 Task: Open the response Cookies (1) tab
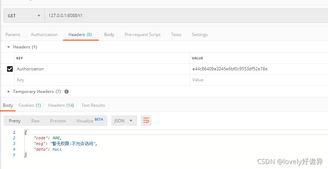(30, 105)
